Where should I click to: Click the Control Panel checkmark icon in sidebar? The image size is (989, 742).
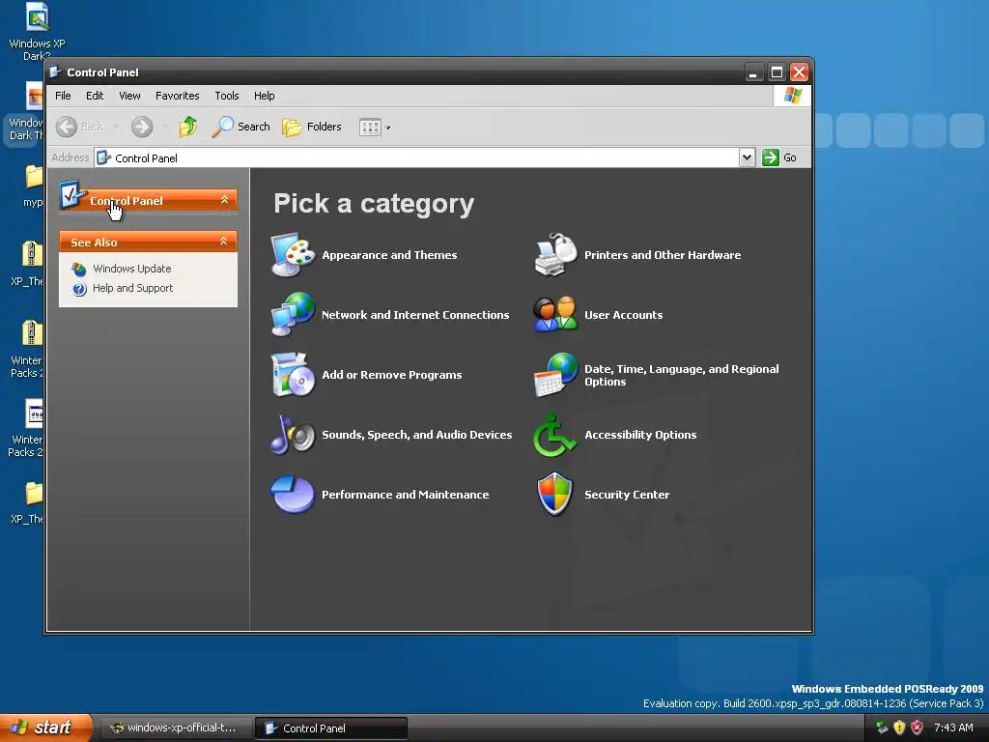click(x=72, y=195)
